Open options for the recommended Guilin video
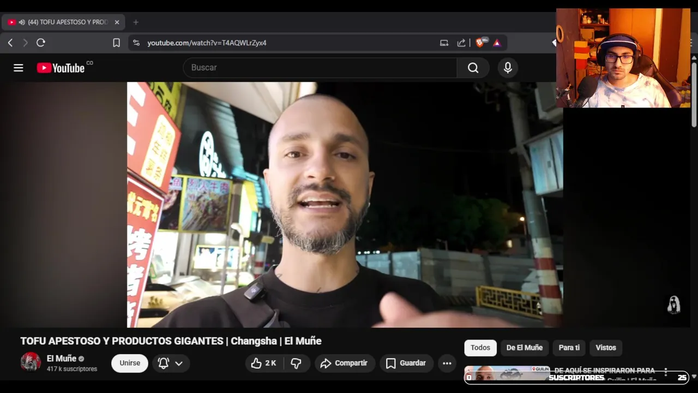The height and width of the screenshot is (393, 698). pyautogui.click(x=666, y=372)
